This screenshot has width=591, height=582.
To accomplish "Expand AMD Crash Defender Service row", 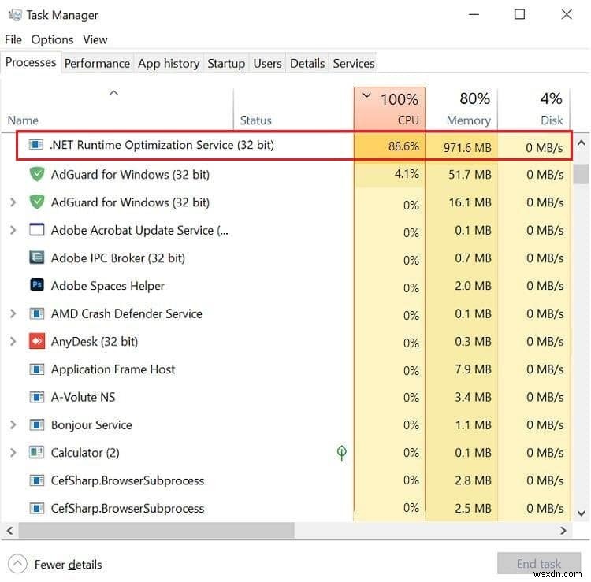I will pyautogui.click(x=13, y=313).
